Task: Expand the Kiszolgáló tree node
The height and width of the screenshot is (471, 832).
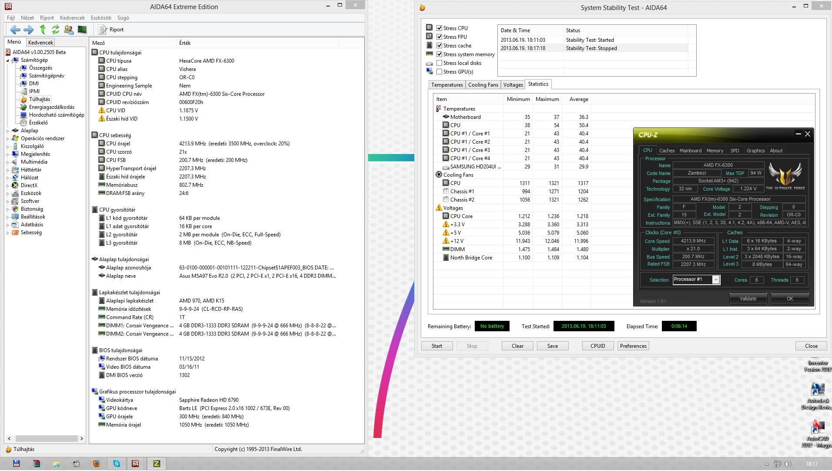Action: [x=8, y=146]
